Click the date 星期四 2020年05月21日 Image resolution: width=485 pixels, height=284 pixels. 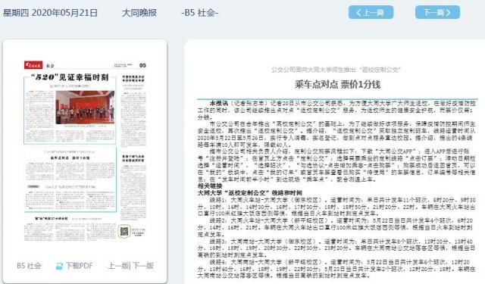coord(51,13)
